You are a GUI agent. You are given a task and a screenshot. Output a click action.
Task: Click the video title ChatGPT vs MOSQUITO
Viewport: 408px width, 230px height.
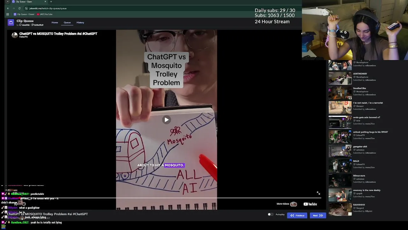pyautogui.click(x=58, y=34)
